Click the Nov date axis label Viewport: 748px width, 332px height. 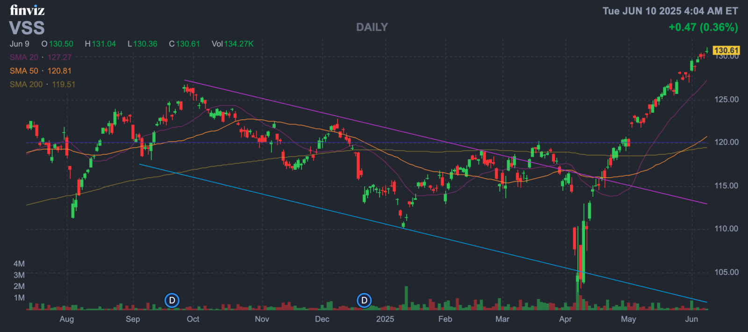point(262,319)
